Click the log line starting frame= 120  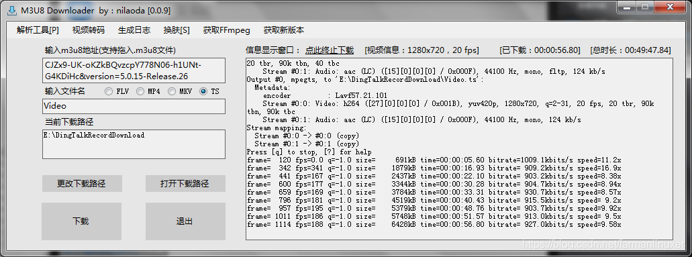click(x=434, y=160)
